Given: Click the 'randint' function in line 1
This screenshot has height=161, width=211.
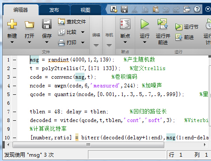Looking at the screenshot, I should pos(58,60).
